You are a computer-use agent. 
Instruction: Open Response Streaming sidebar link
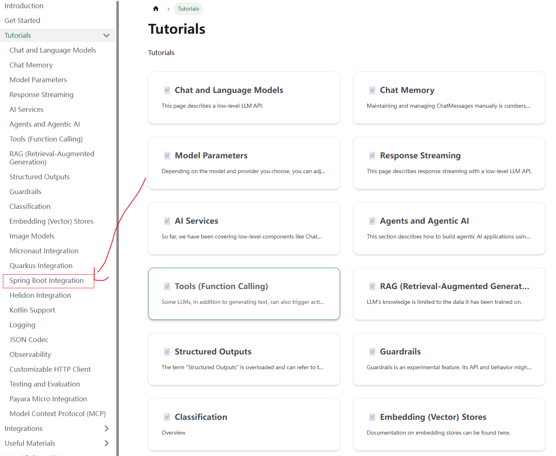tap(41, 95)
